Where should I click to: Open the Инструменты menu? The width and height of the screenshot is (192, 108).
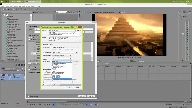coord(23,6)
